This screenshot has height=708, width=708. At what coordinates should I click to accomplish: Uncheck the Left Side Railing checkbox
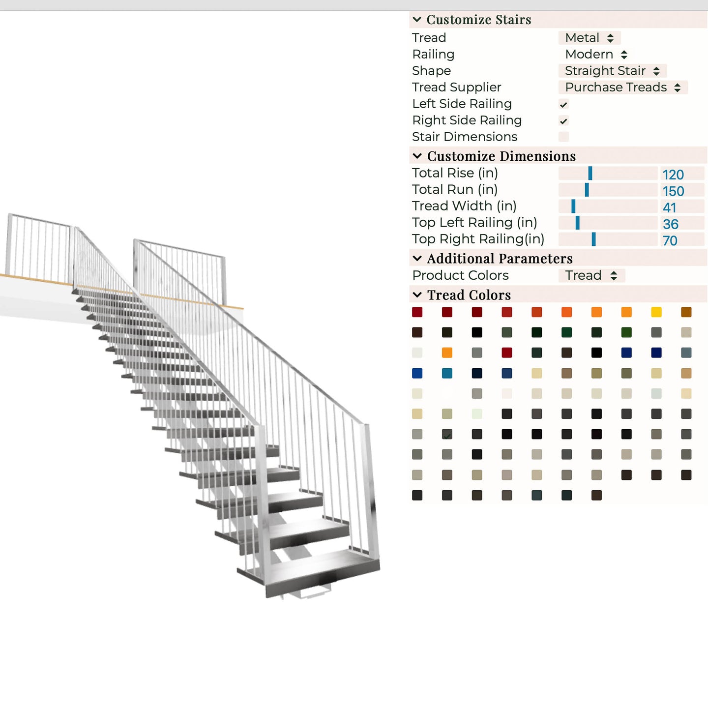point(563,104)
